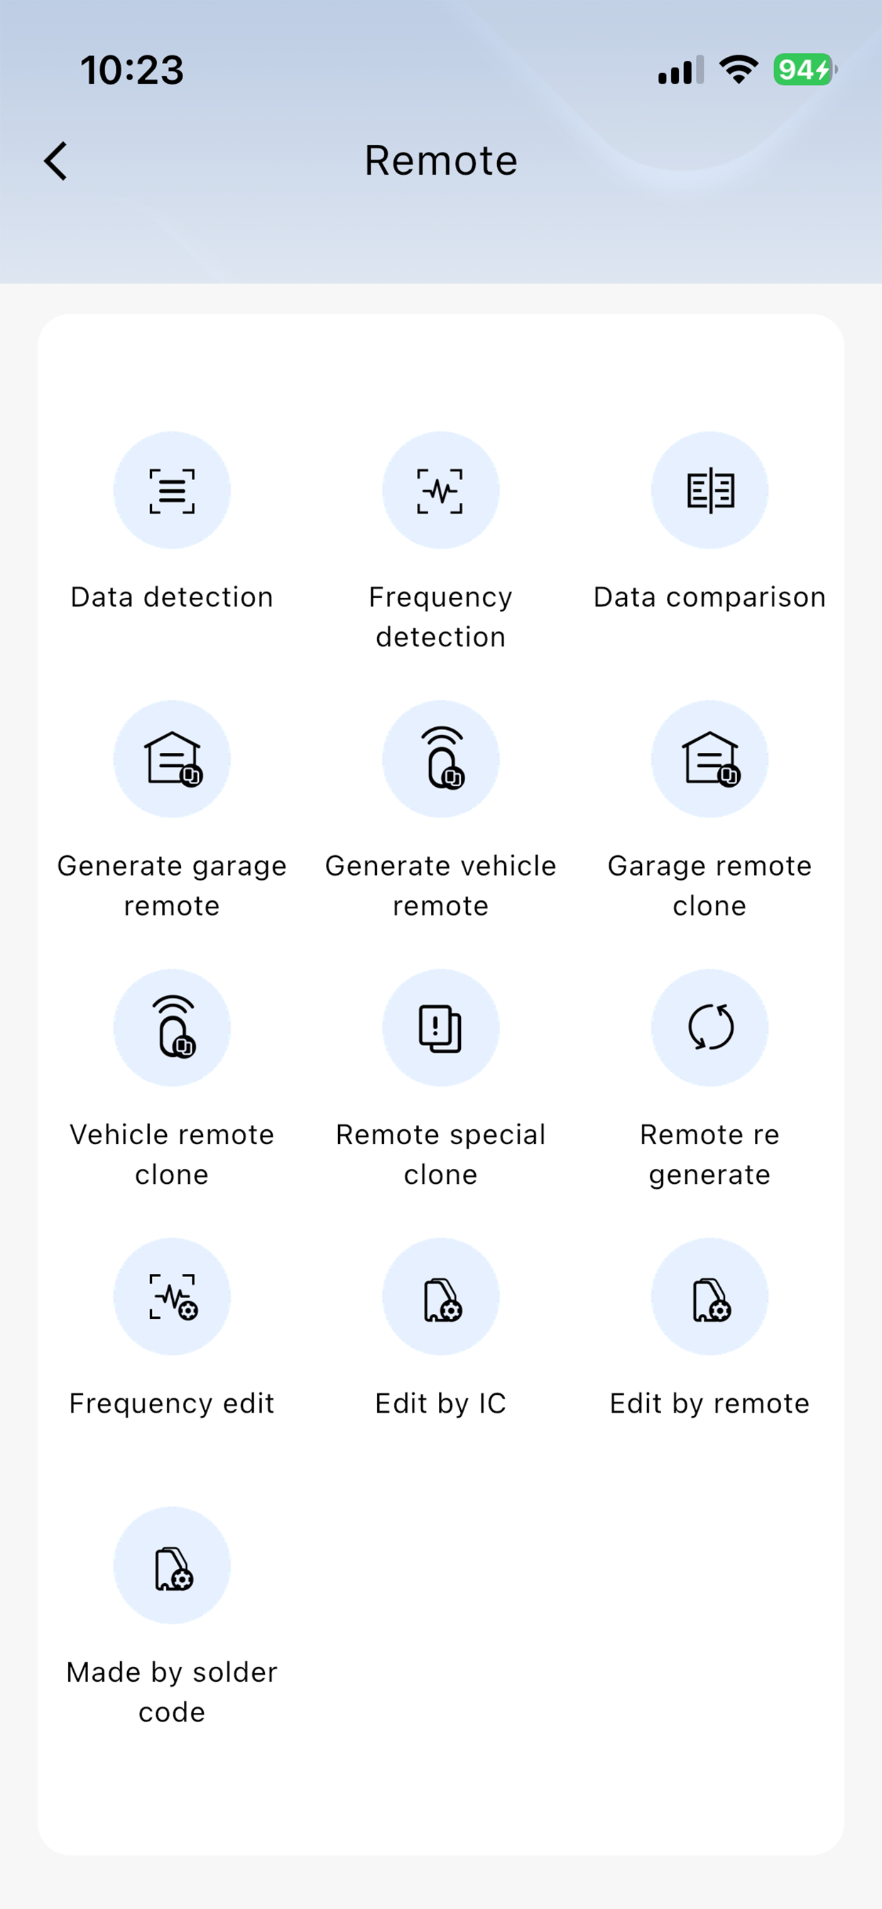882x1909 pixels.
Task: Tap the Remote page title
Action: [441, 161]
